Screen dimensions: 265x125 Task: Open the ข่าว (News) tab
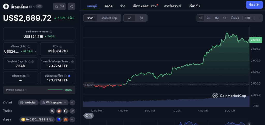click(123, 6)
